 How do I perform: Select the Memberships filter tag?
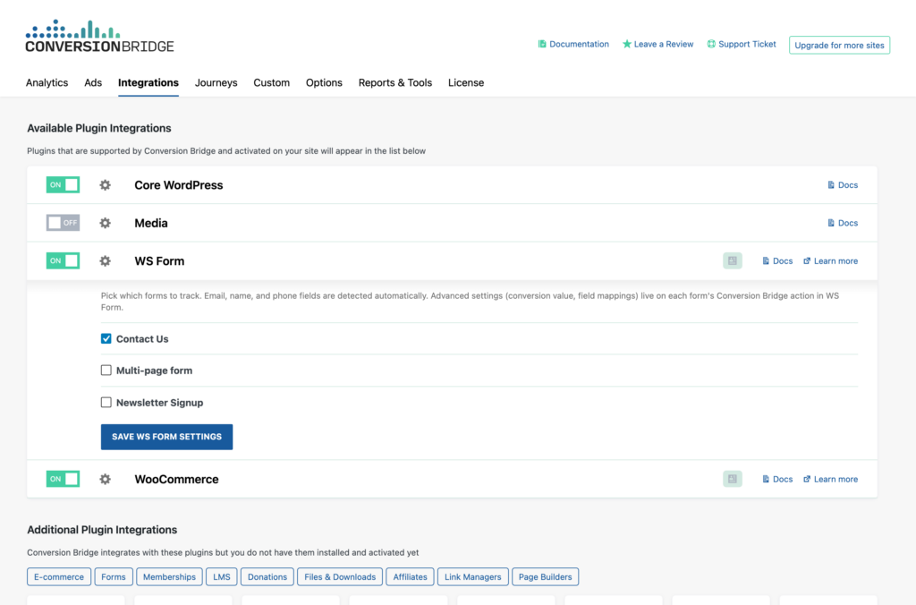coord(169,577)
